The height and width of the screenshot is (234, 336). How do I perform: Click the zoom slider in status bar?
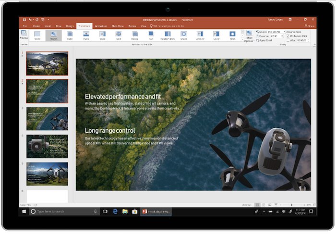[x=291, y=205]
